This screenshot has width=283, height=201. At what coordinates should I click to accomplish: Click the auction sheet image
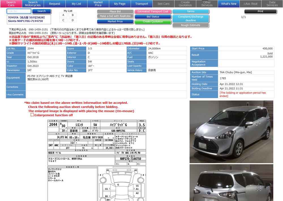97,160
